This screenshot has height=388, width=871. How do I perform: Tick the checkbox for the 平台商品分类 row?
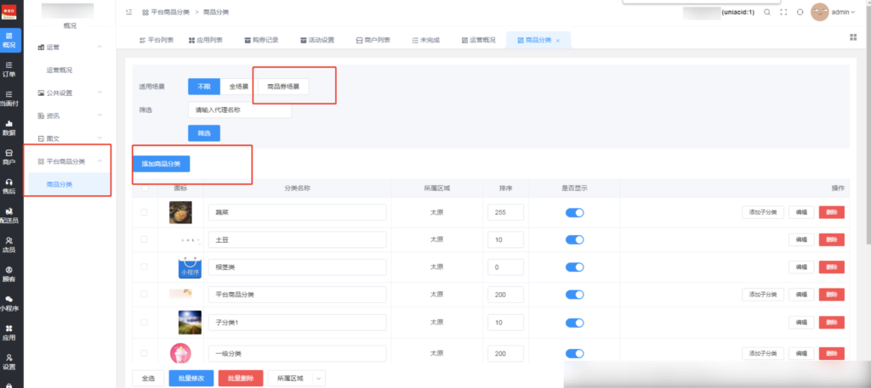click(x=145, y=295)
